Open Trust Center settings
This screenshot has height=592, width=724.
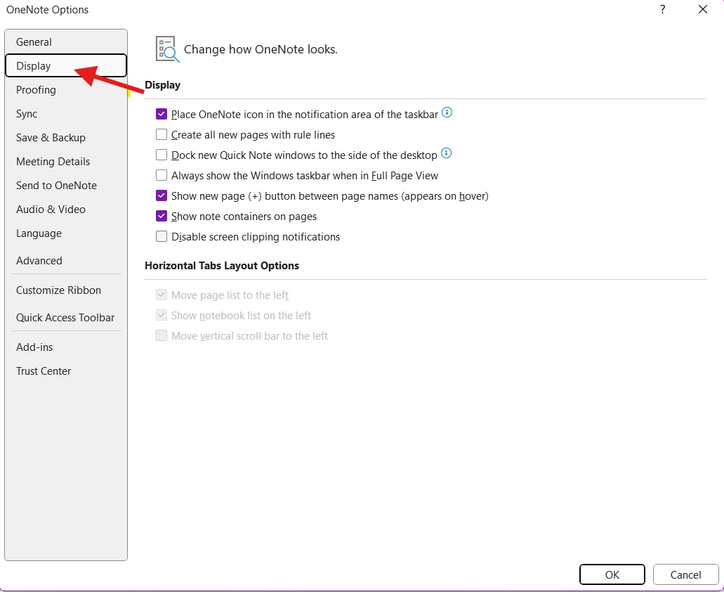(x=65, y=371)
